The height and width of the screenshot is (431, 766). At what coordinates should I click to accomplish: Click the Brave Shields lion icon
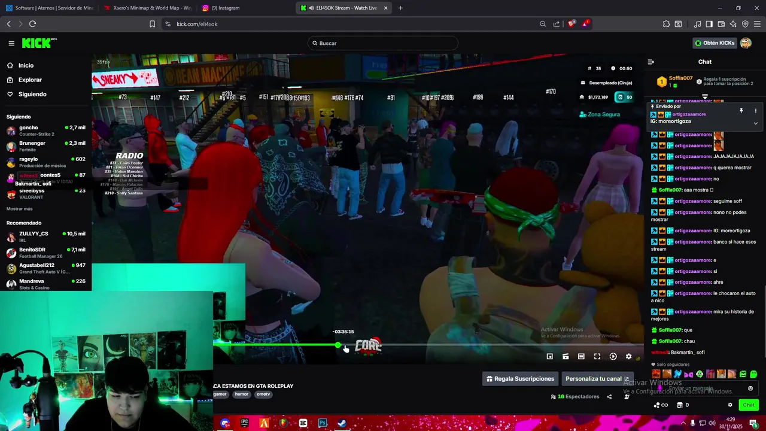tap(572, 24)
